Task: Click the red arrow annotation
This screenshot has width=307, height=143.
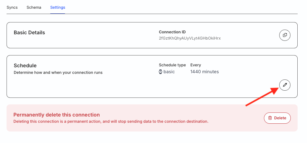Action: click(x=262, y=97)
